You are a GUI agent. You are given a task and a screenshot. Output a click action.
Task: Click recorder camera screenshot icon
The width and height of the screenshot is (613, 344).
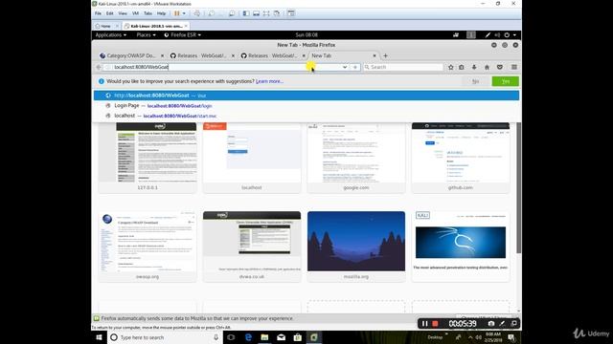[491, 324]
